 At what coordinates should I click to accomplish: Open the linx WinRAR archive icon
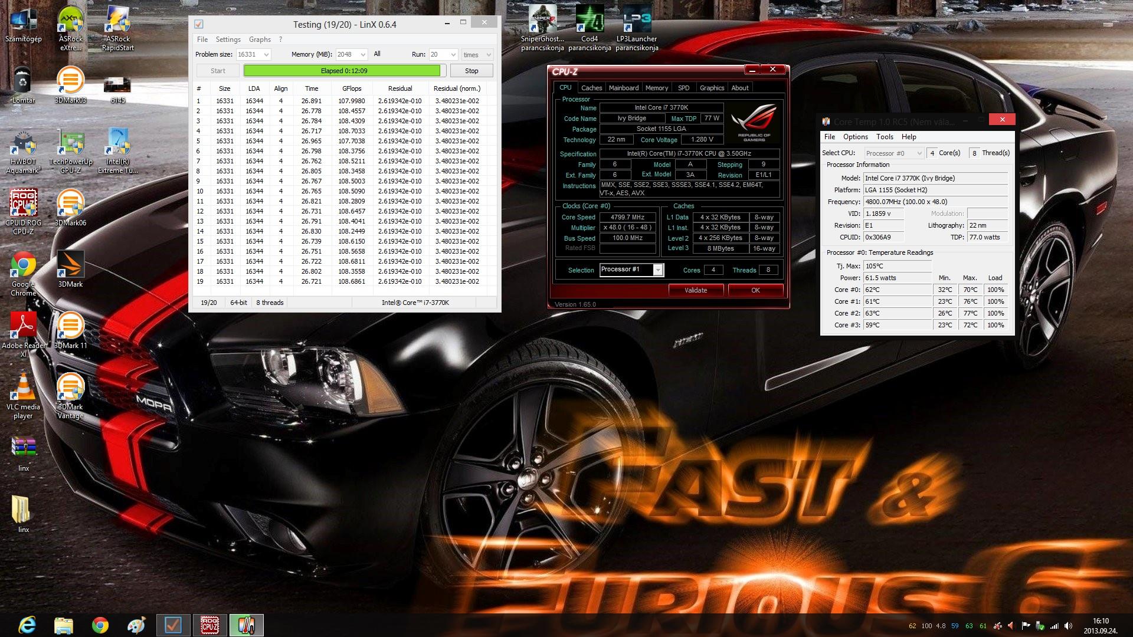click(23, 454)
